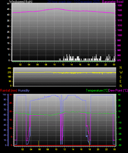
Task: Click hour label 12 under the windspeed chart
Action: [63, 65]
